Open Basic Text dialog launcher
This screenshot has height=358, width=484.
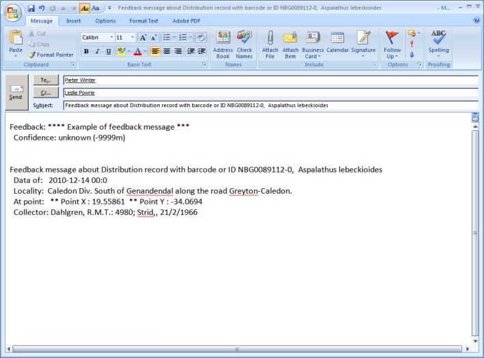pyautogui.click(x=204, y=64)
